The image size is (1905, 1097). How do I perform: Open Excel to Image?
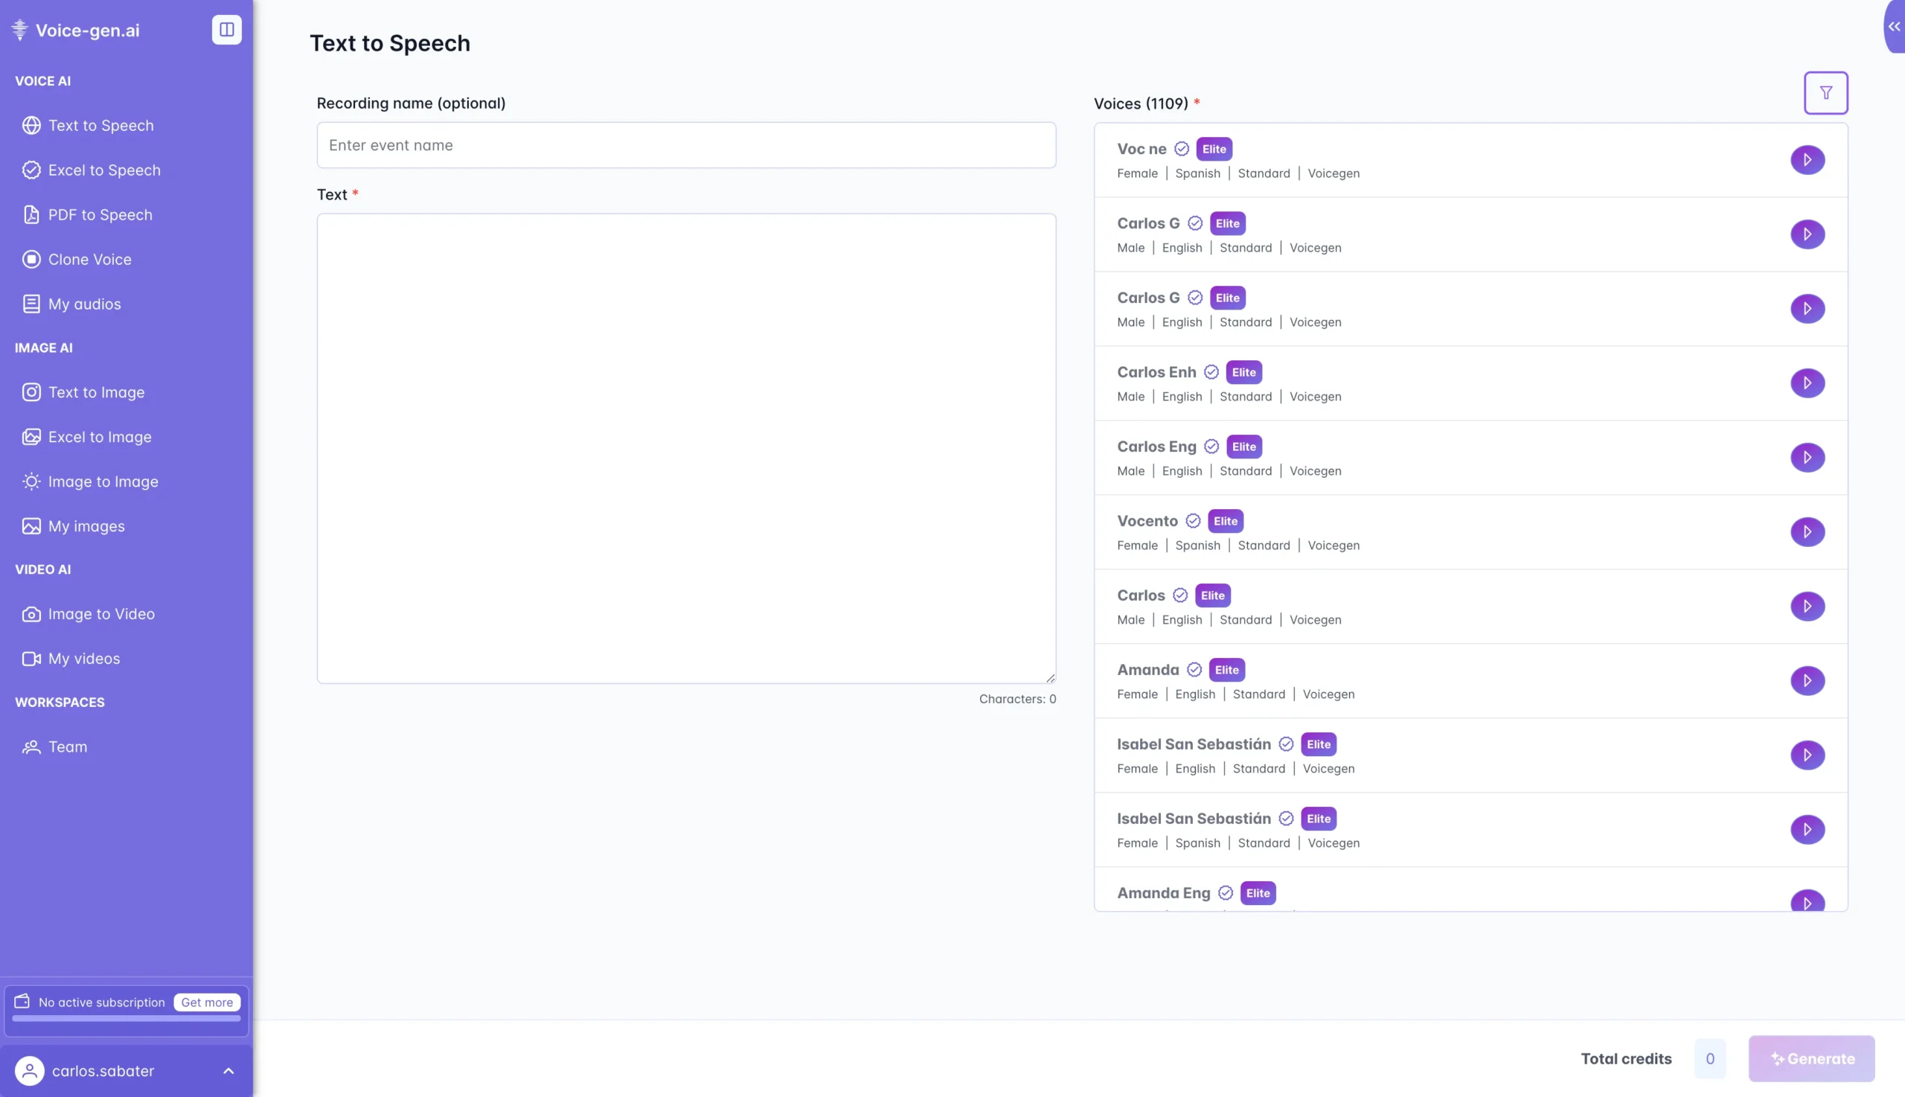click(x=99, y=437)
